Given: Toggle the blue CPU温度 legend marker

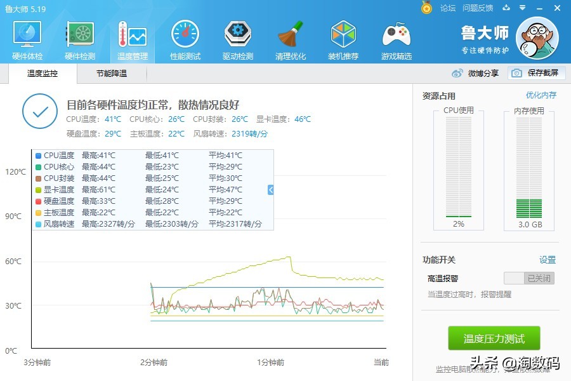Looking at the screenshot, I should (37, 155).
